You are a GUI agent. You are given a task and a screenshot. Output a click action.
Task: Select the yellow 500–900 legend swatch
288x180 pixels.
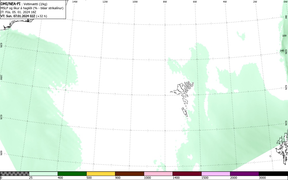101,174
